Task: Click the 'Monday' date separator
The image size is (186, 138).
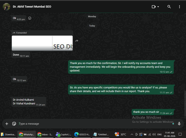Action: point(92,16)
